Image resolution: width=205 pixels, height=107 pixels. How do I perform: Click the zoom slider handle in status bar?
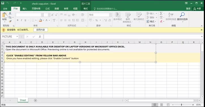coord(181,105)
